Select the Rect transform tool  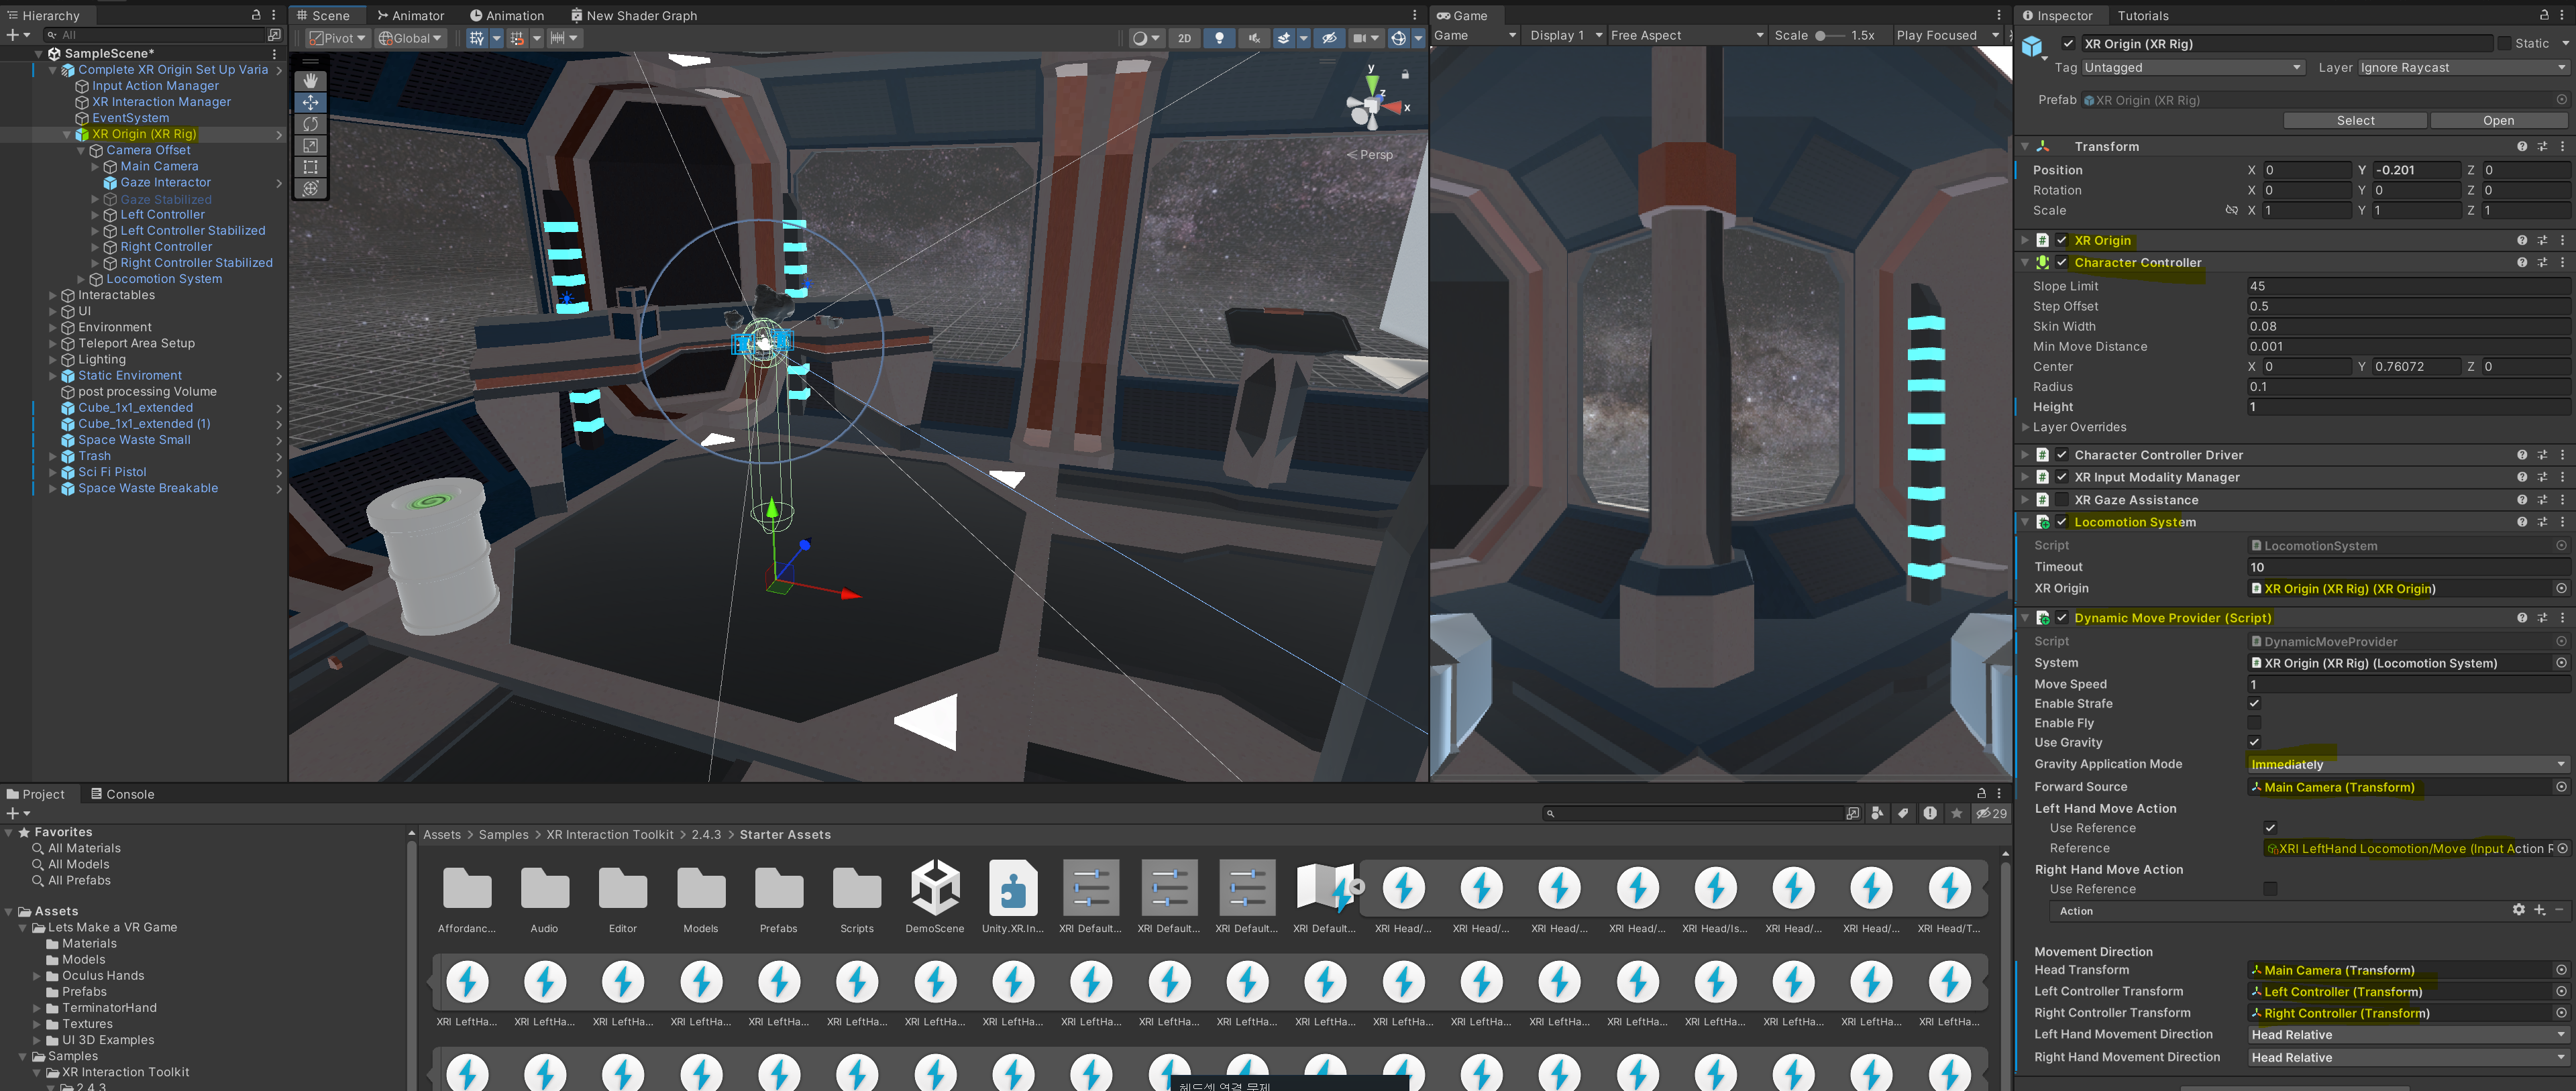(x=310, y=167)
